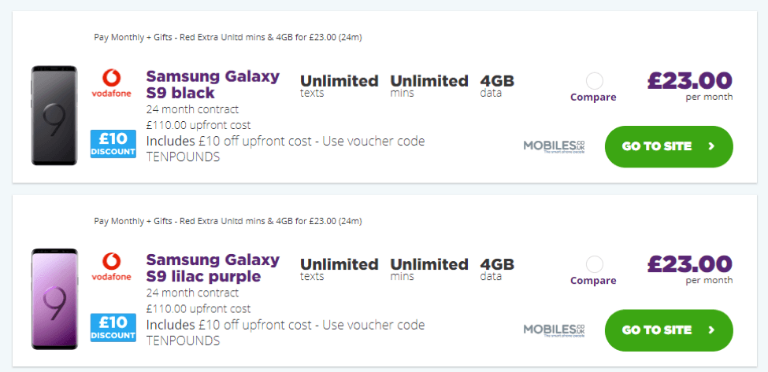Click £10 discount badge on lilac purple deal
Image resolution: width=768 pixels, height=372 pixels.
click(113, 327)
